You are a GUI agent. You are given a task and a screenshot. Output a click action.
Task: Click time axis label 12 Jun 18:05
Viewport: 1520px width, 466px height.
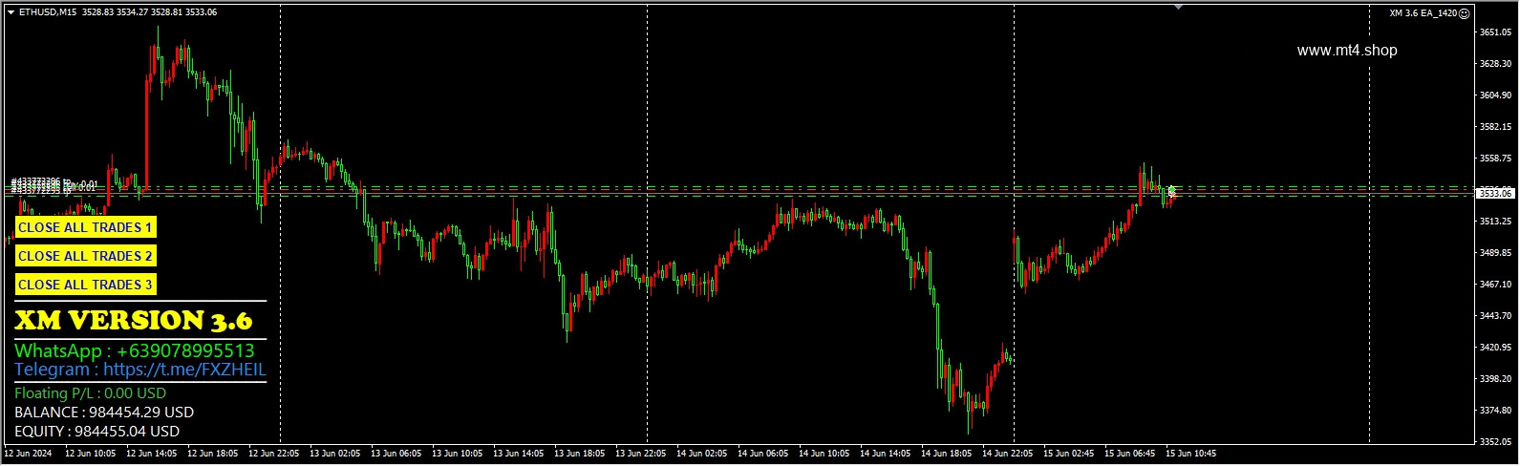coord(212,455)
